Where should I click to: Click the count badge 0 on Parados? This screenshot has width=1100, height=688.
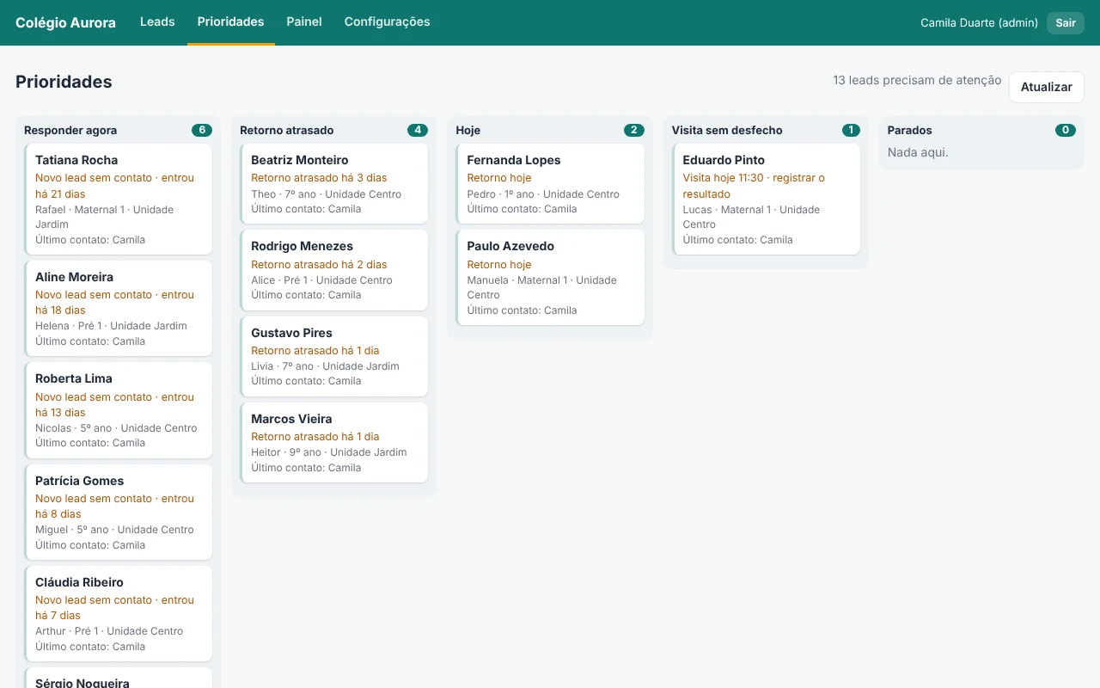pyautogui.click(x=1066, y=131)
